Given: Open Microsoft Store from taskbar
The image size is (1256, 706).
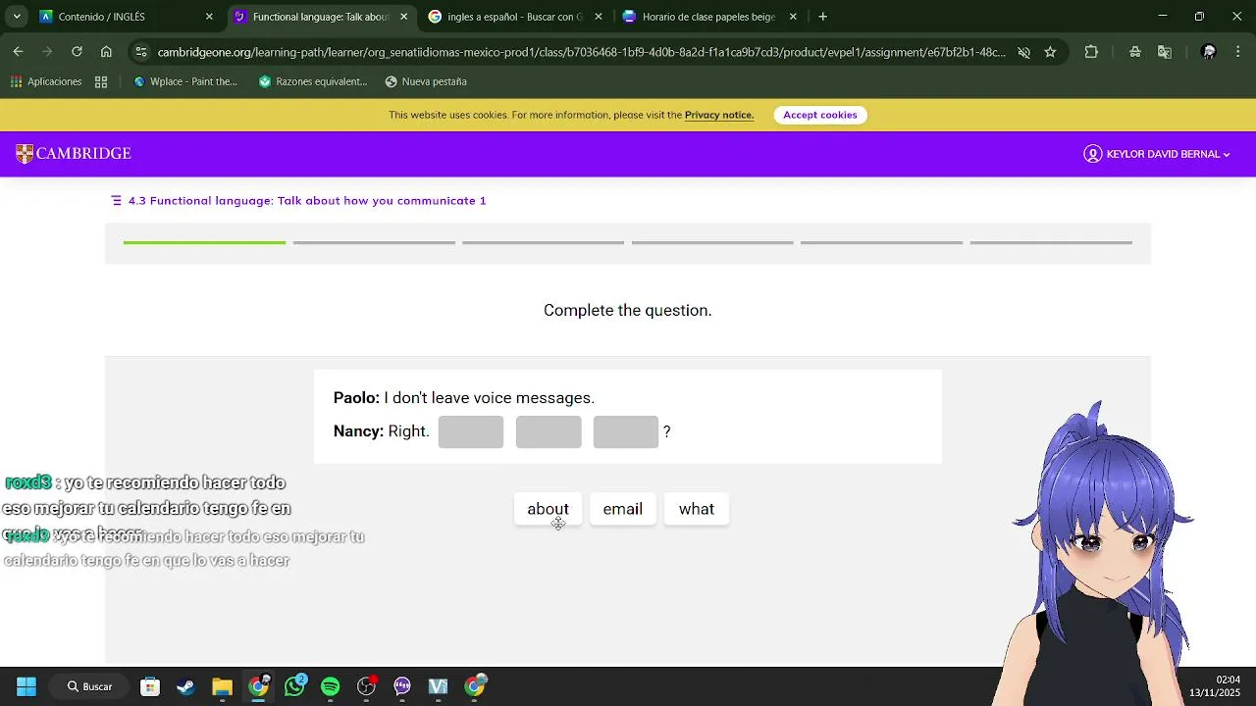Looking at the screenshot, I should tap(150, 686).
